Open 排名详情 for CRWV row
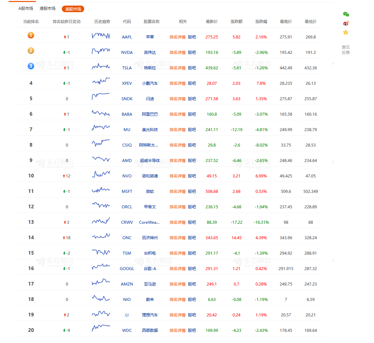The width and height of the screenshot is (374, 343). pyautogui.click(x=177, y=222)
